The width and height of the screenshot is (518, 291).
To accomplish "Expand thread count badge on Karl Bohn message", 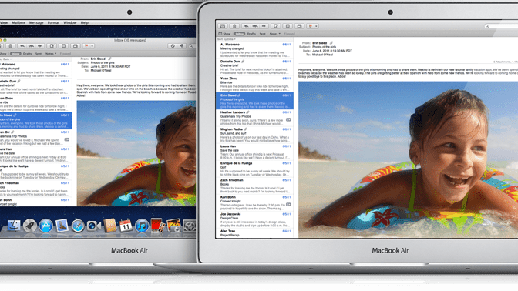I will tap(288, 205).
